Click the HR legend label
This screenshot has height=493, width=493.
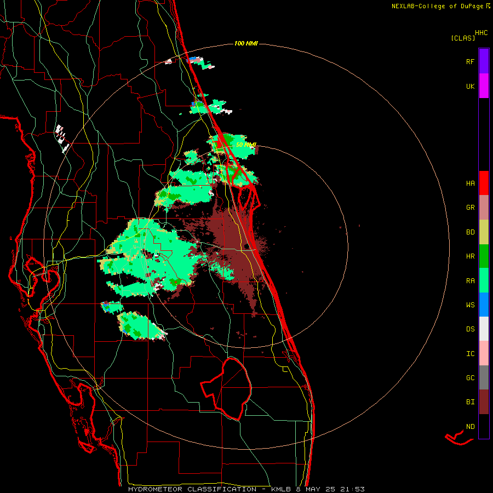(x=470, y=256)
